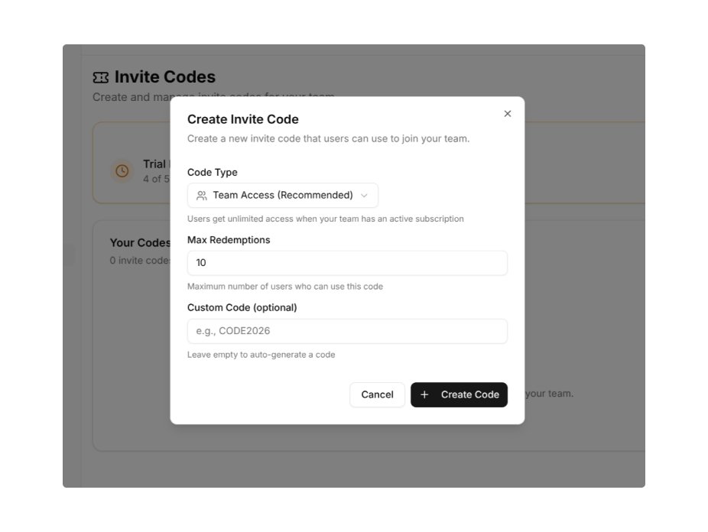Click the maximum users helper text
This screenshot has width=708, height=532.
[284, 287]
